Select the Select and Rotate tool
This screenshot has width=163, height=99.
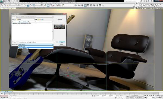(x=31, y=5)
